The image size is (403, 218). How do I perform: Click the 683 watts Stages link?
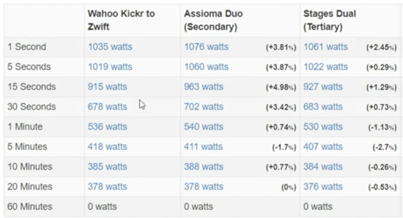point(323,107)
